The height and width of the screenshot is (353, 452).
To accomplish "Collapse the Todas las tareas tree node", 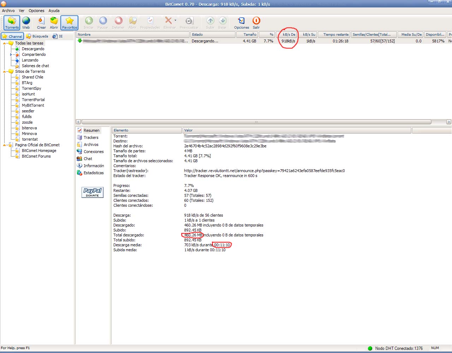I will [5, 43].
